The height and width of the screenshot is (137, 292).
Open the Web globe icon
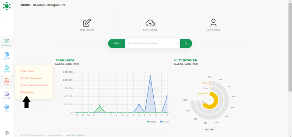point(7,107)
